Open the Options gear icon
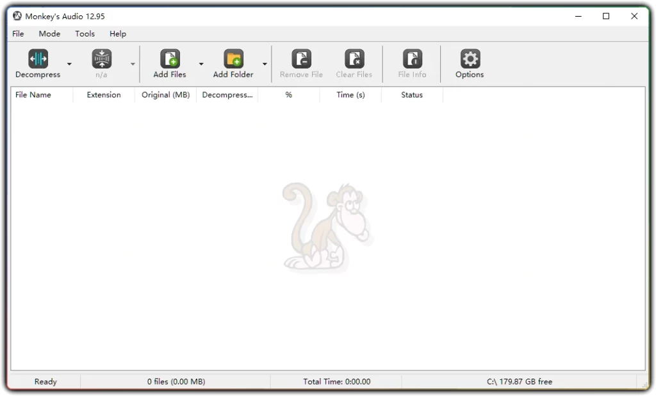 click(x=470, y=58)
